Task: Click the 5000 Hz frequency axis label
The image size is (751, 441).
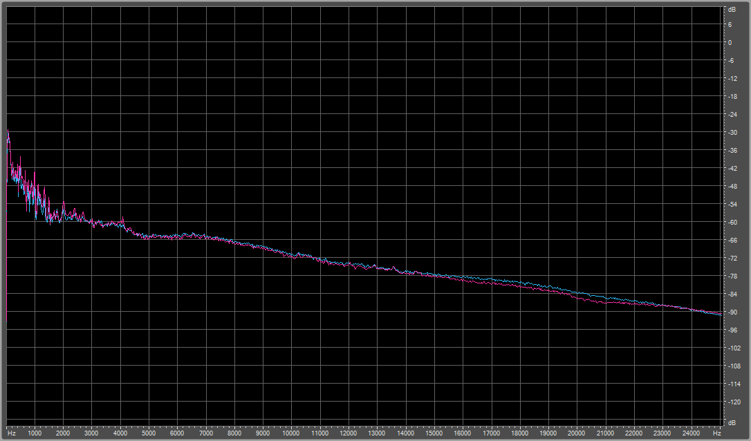Action: coord(149,433)
